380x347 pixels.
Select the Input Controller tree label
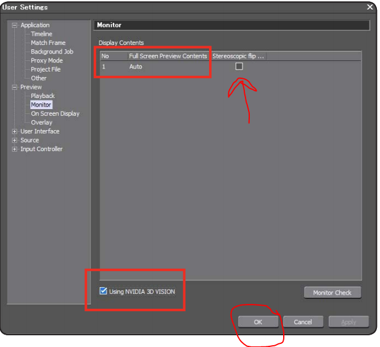pyautogui.click(x=41, y=149)
